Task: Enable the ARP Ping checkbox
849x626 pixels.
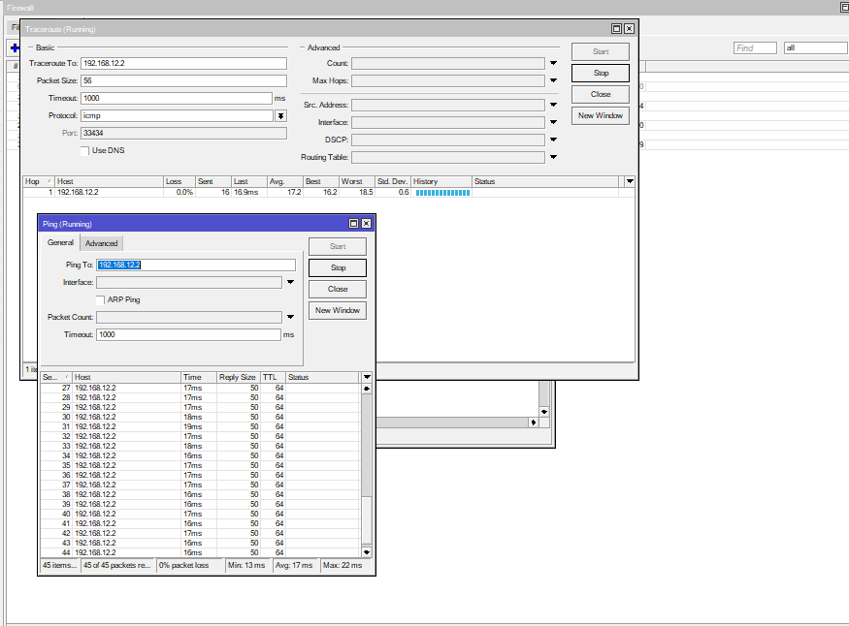Action: pos(101,299)
